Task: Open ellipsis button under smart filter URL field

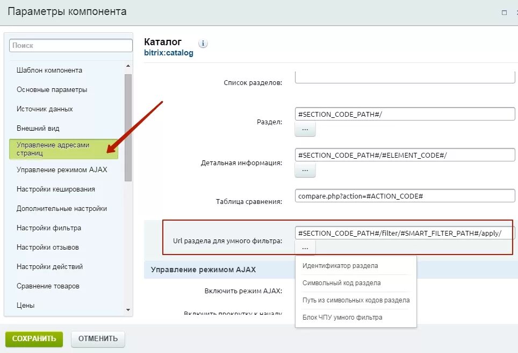Action: click(305, 248)
